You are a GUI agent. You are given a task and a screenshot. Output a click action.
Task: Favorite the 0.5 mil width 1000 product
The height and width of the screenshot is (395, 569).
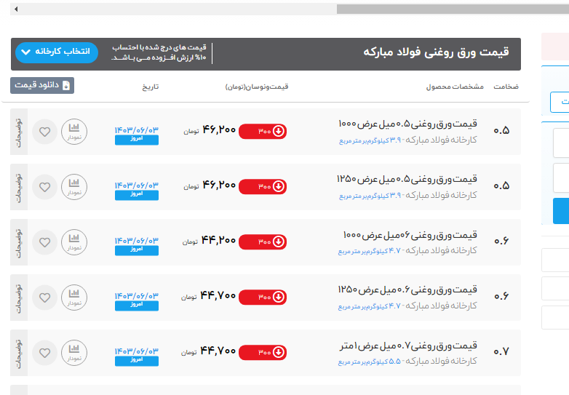(45, 132)
